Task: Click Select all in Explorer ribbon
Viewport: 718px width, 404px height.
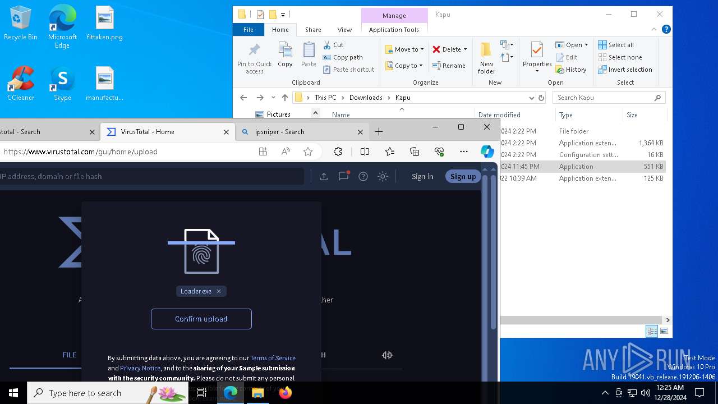Action: point(616,45)
